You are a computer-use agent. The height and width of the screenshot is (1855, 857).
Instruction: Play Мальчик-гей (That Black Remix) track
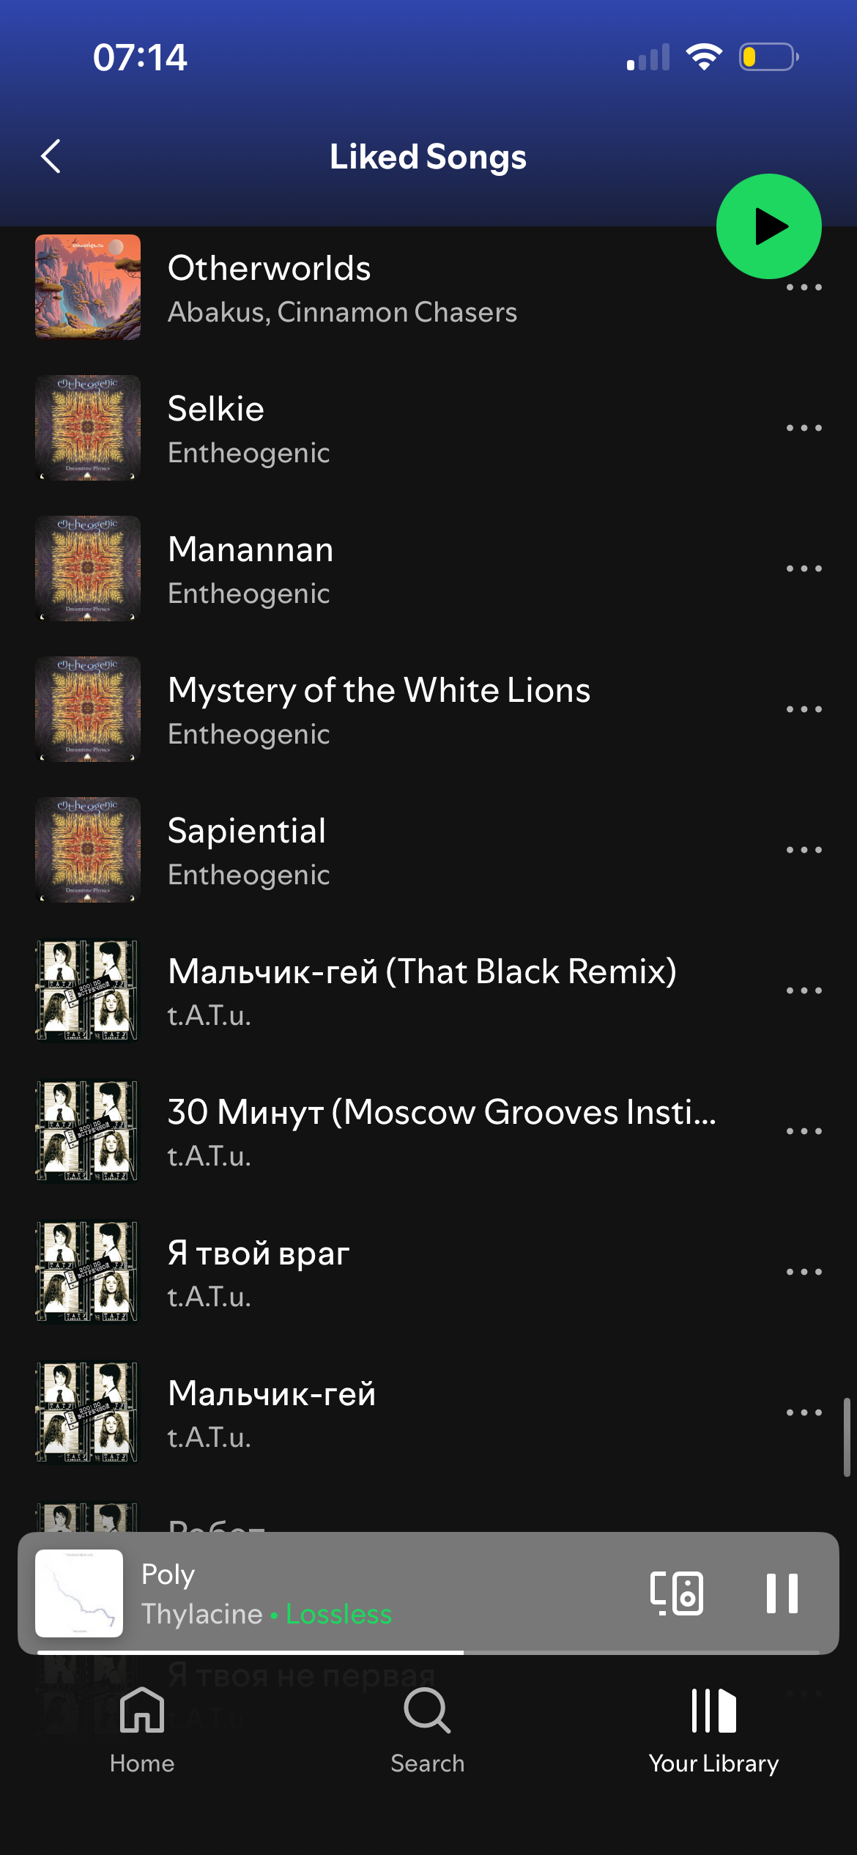(x=428, y=991)
